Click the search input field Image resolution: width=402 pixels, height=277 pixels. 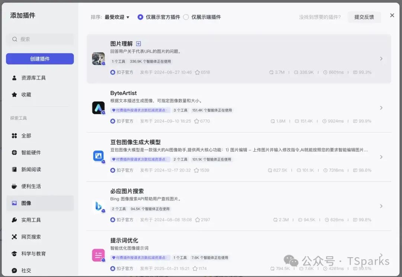[40, 39]
